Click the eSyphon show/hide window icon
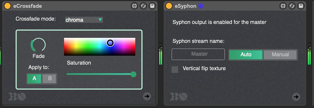 pos(283,6)
